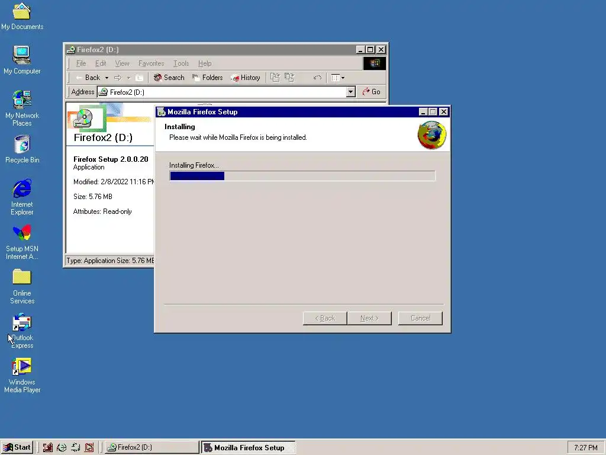Image resolution: width=606 pixels, height=455 pixels.
Task: Click the Show Desktop quick launch icon
Action: coord(47,447)
